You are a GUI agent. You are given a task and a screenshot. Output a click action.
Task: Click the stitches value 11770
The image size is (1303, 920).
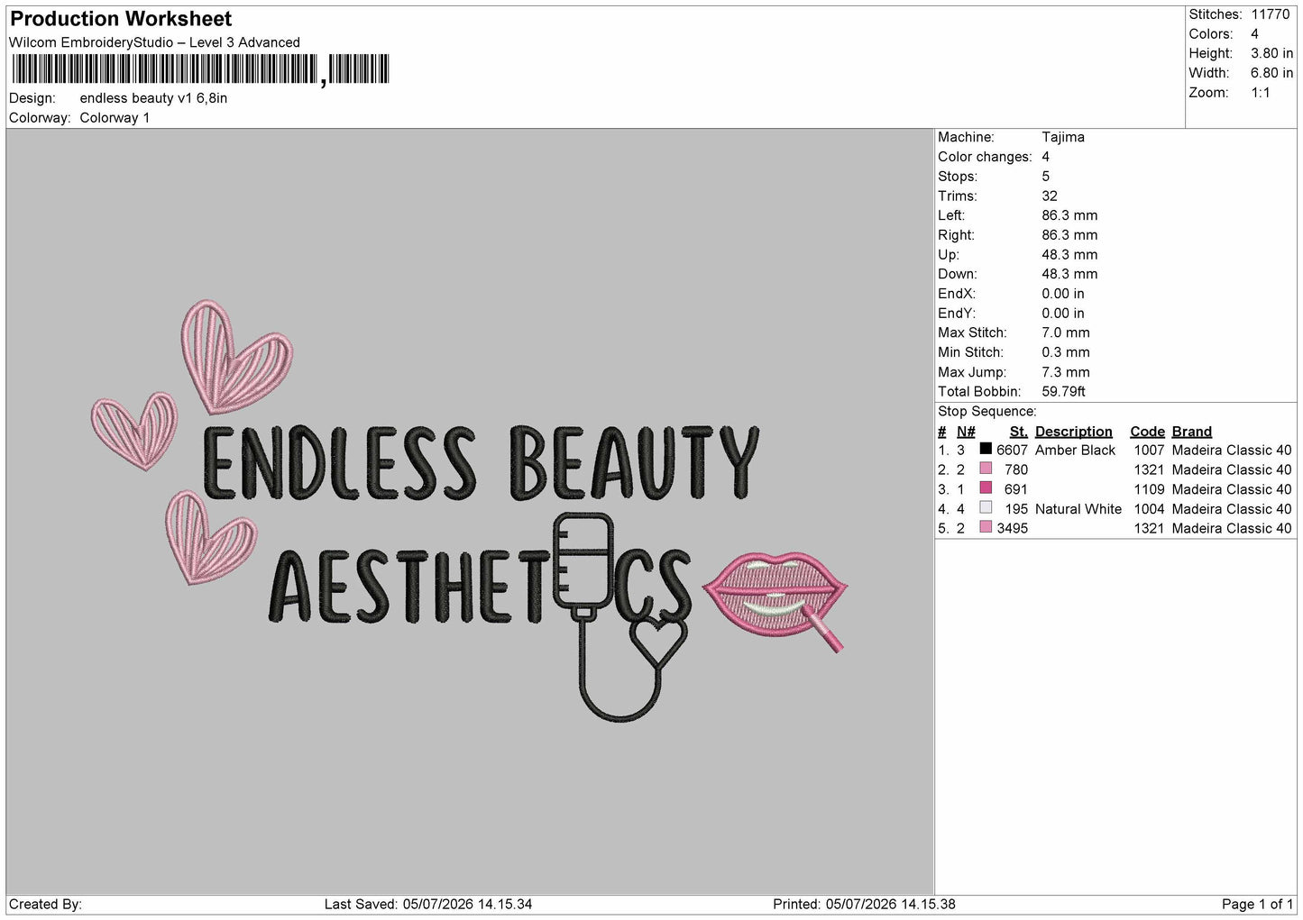1270,14
